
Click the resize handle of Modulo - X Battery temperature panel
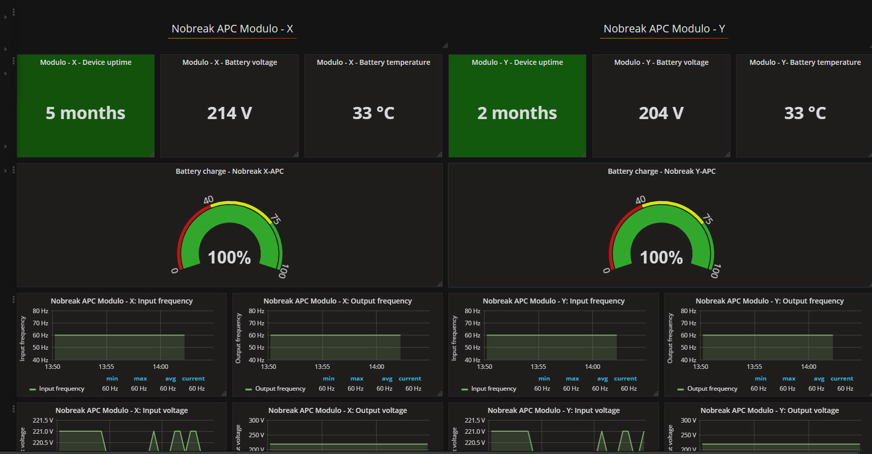click(439, 155)
